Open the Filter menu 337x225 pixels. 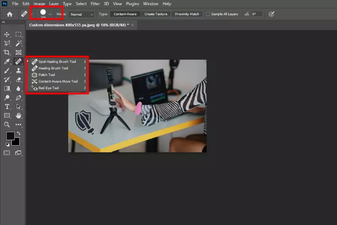pyautogui.click(x=95, y=4)
